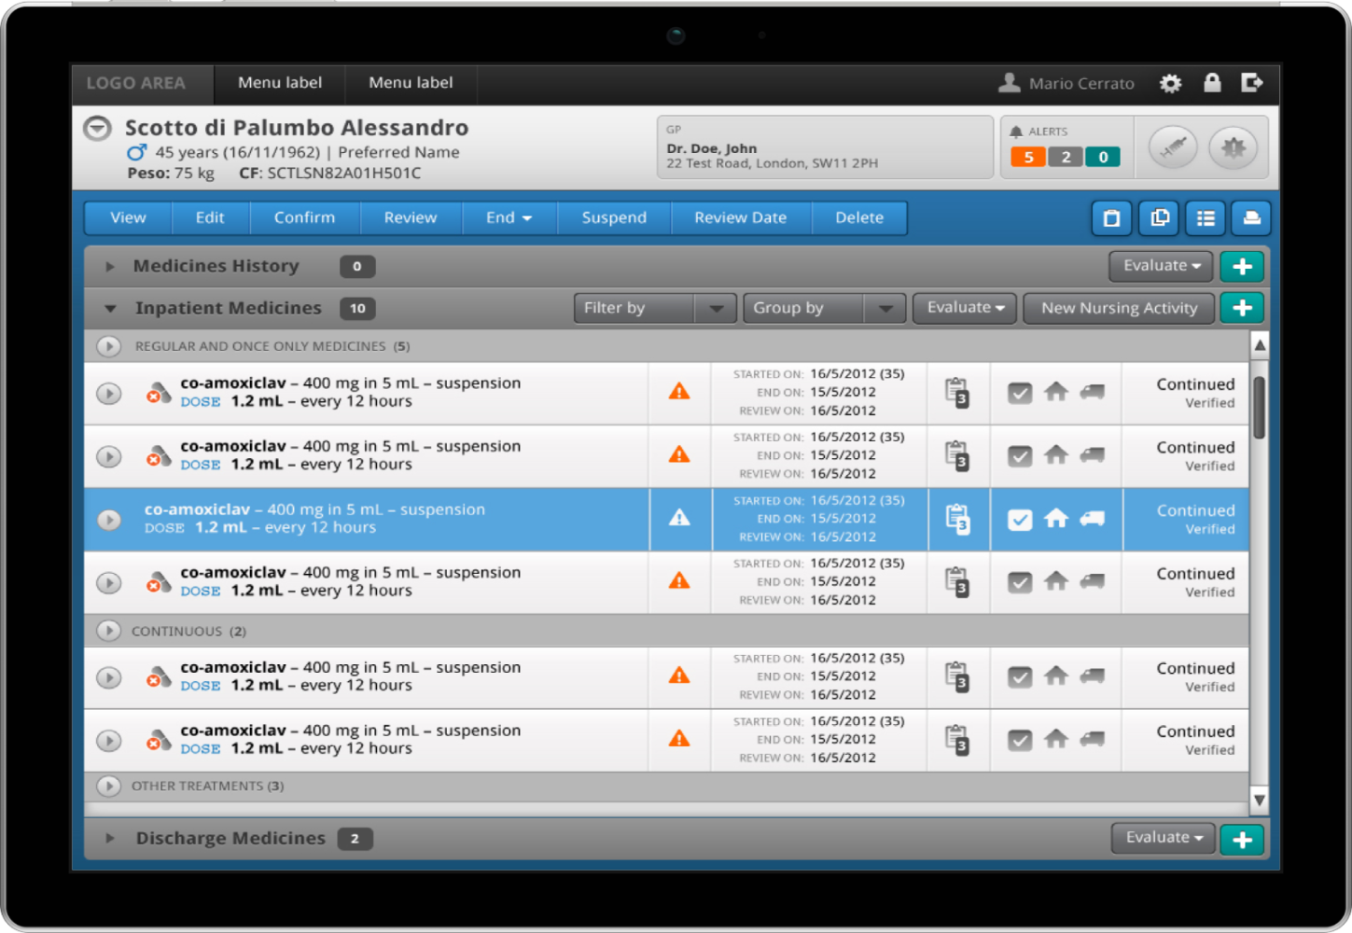Click the lock icon beside the gear
1352x933 pixels.
pos(1212,83)
